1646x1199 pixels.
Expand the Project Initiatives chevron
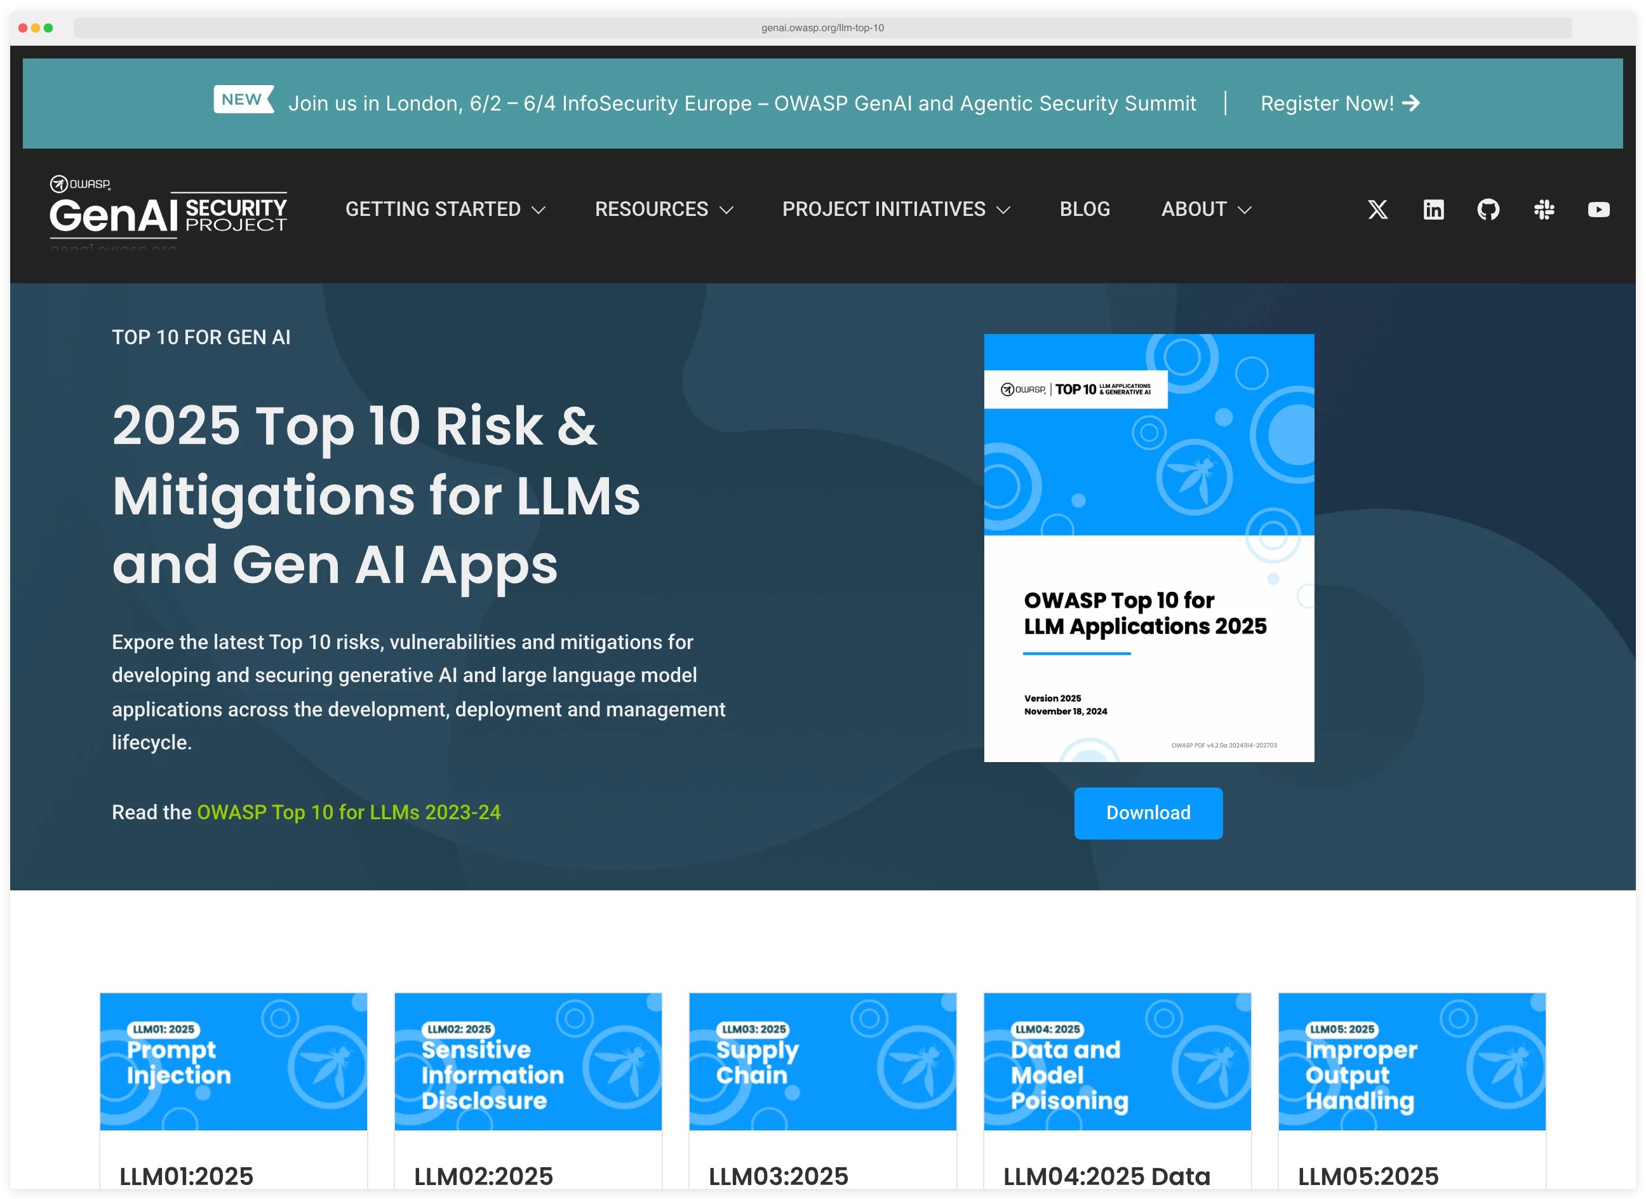1004,210
